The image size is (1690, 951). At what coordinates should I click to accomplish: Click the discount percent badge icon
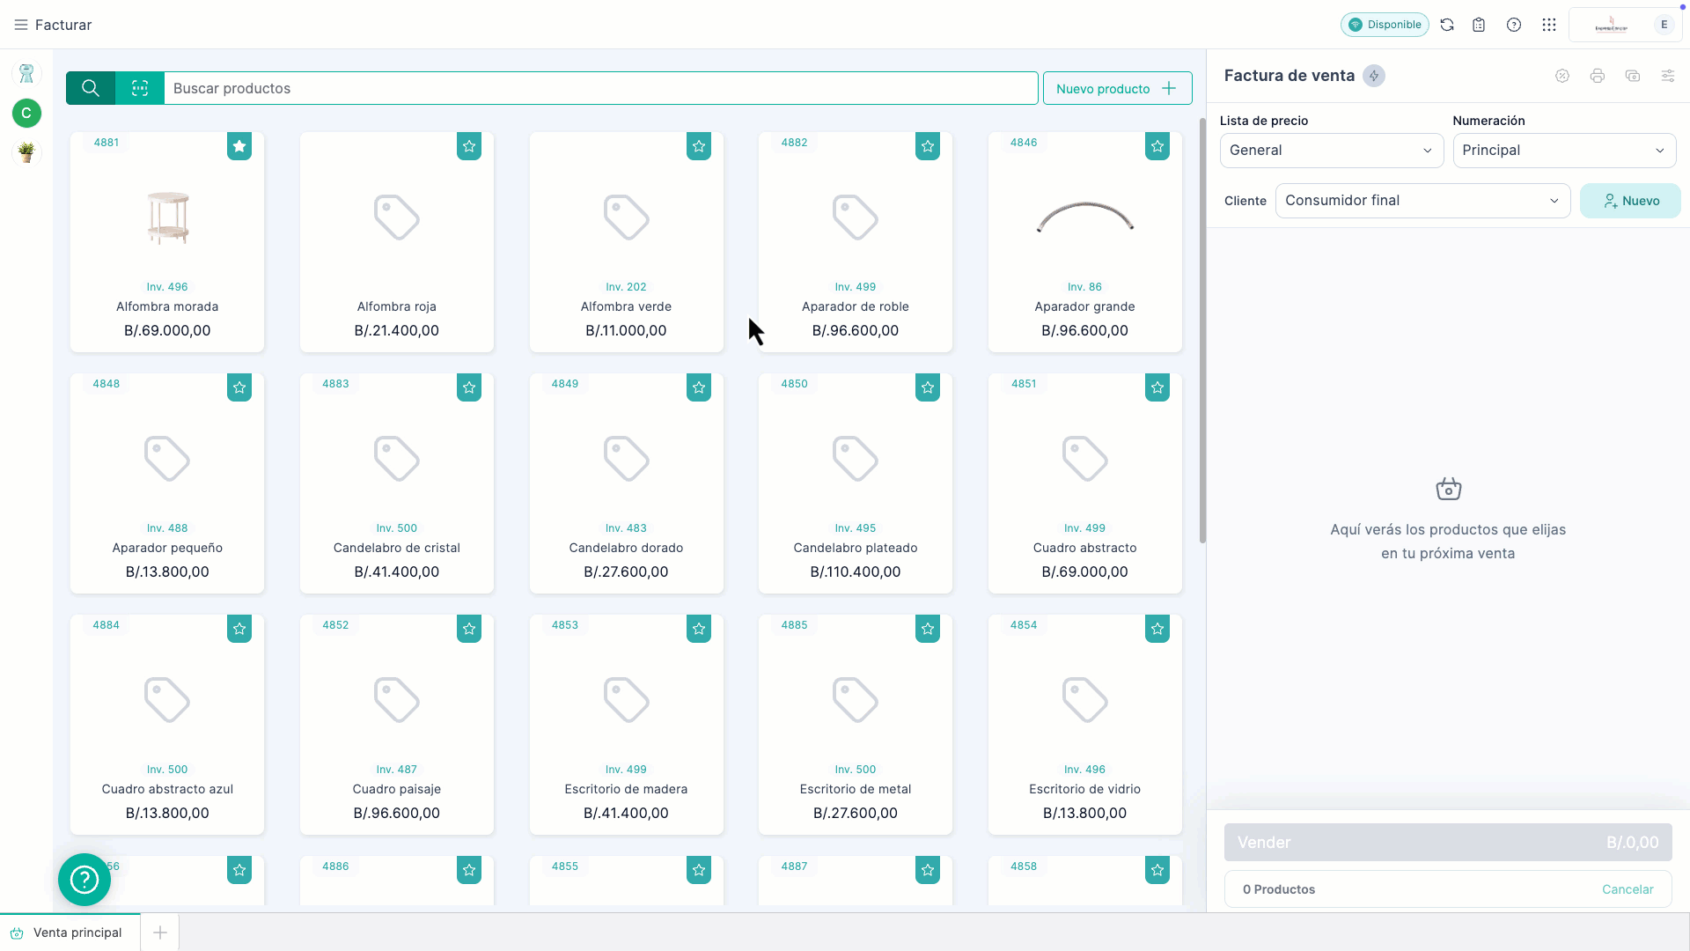(1561, 76)
